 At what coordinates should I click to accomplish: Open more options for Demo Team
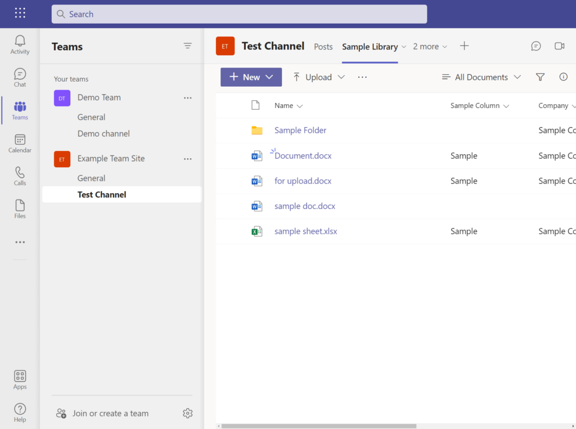[188, 98]
